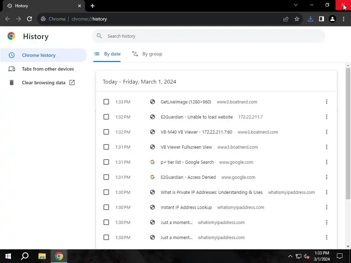
Task: Open Clear browsing data
Action: (x=44, y=83)
